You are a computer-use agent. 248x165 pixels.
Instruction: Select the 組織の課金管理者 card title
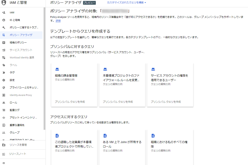coord(66,76)
